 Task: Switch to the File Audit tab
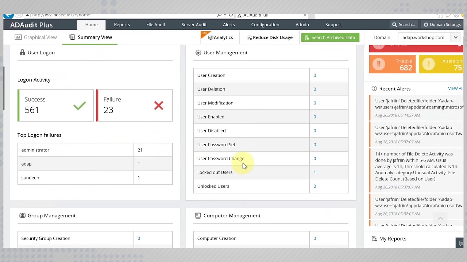coord(156,24)
